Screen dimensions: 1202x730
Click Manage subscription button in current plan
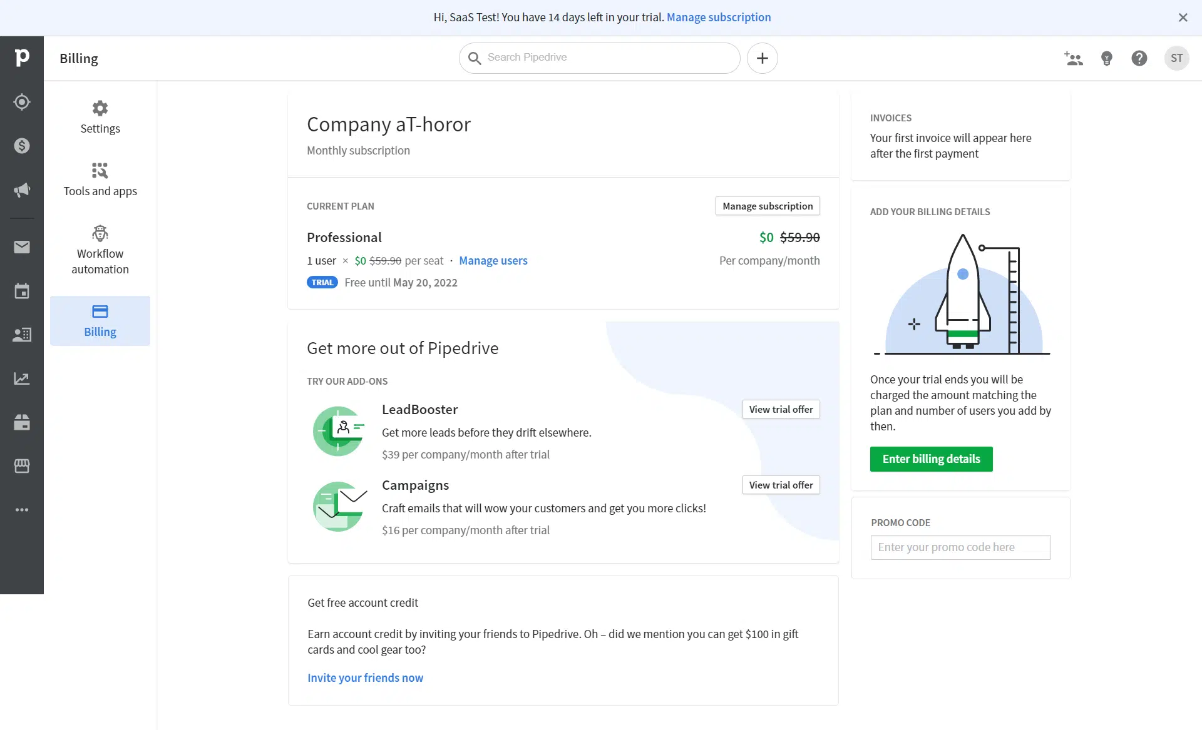click(x=768, y=206)
